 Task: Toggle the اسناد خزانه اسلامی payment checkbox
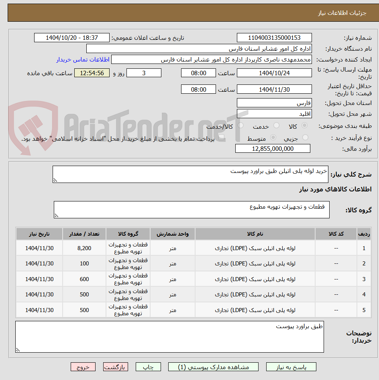[x=221, y=138]
